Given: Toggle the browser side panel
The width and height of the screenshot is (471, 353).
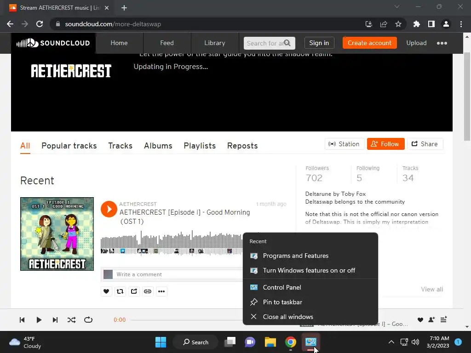Looking at the screenshot, I should (x=431, y=24).
